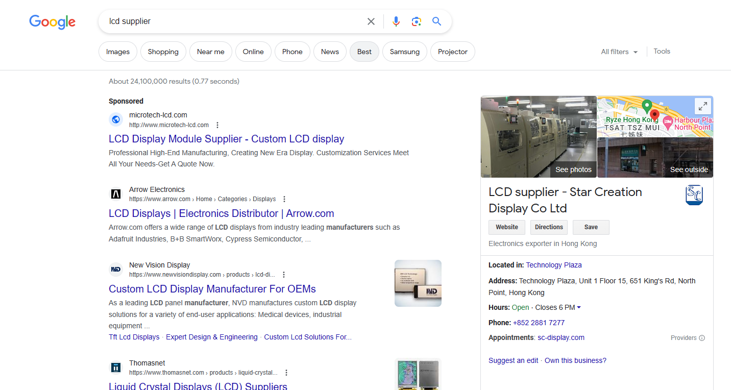
Task: Open Tft Lcd Displays sitelink
Action: coord(134,337)
